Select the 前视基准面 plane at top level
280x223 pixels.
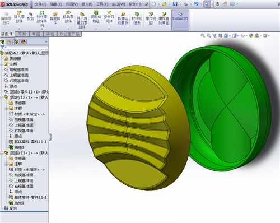[x=19, y=69]
